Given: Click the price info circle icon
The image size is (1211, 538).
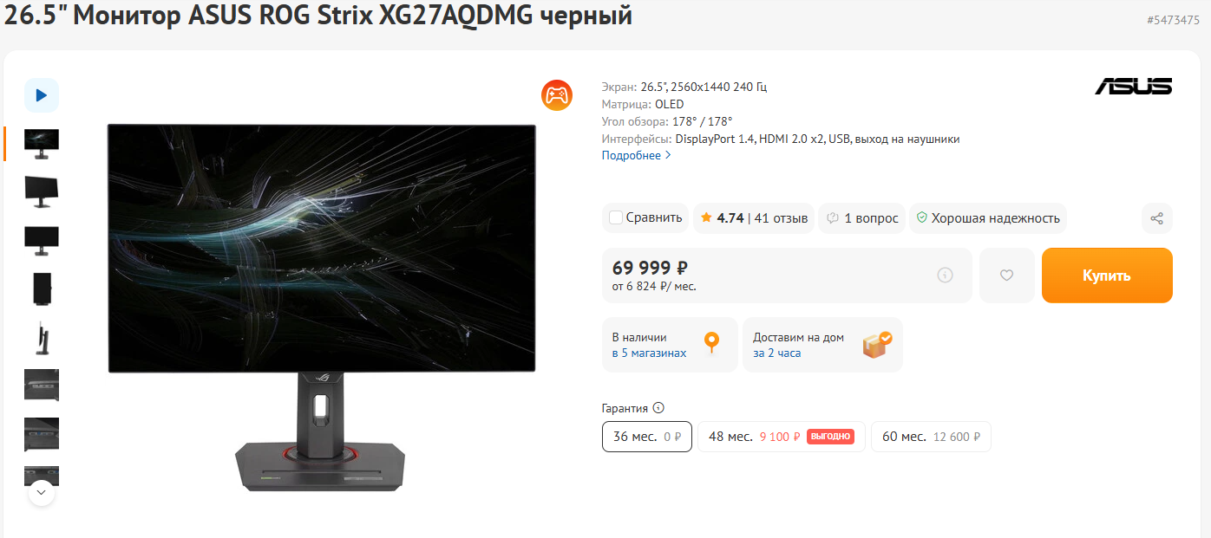Looking at the screenshot, I should click(946, 275).
